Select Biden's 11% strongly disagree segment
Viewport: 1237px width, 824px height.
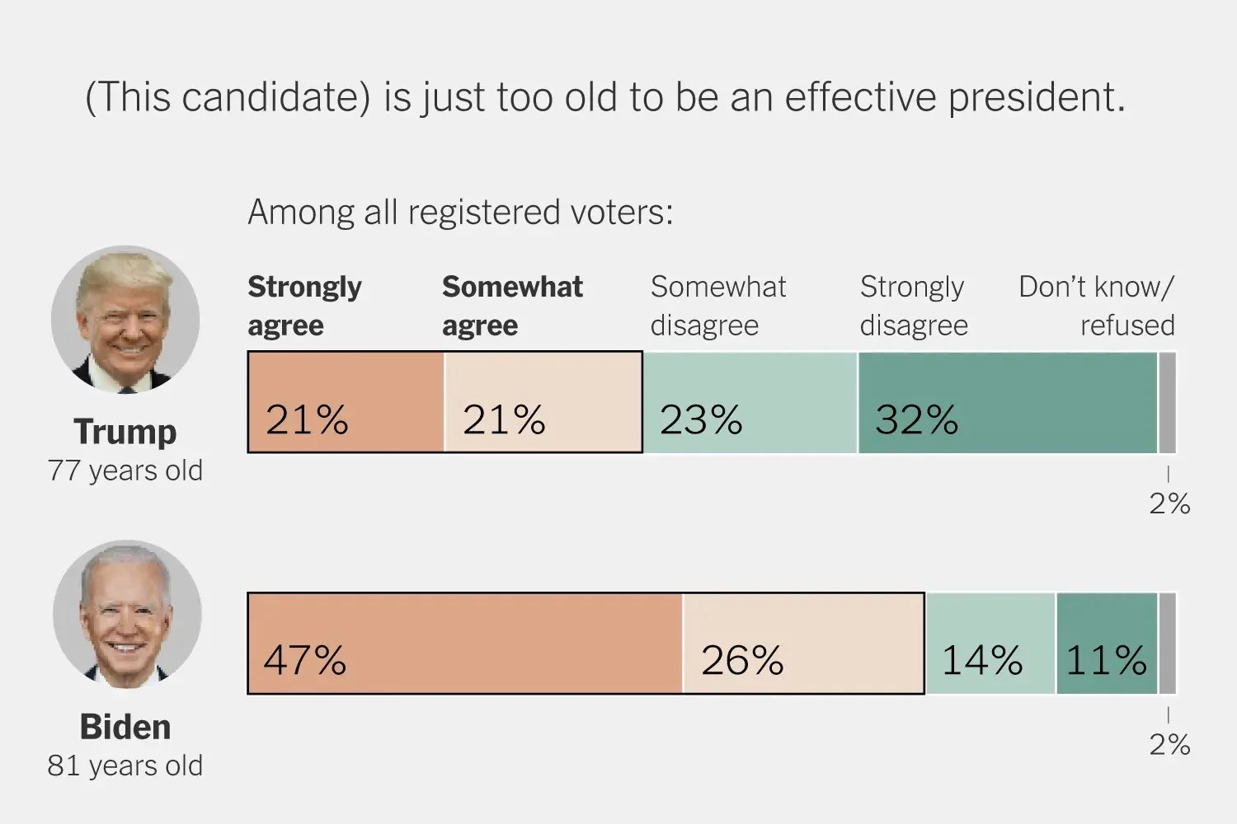point(1107,643)
